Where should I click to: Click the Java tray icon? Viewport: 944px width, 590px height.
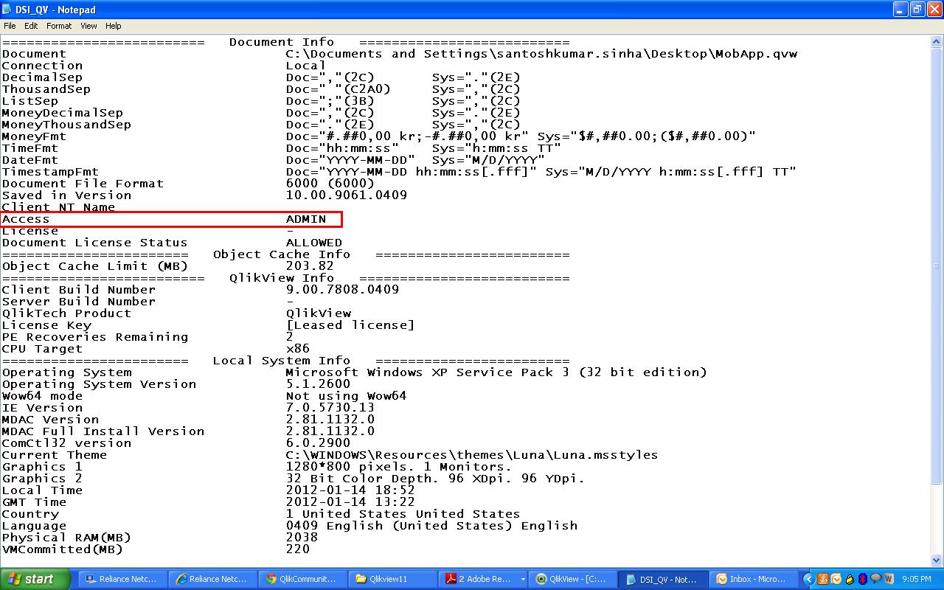tap(823, 579)
